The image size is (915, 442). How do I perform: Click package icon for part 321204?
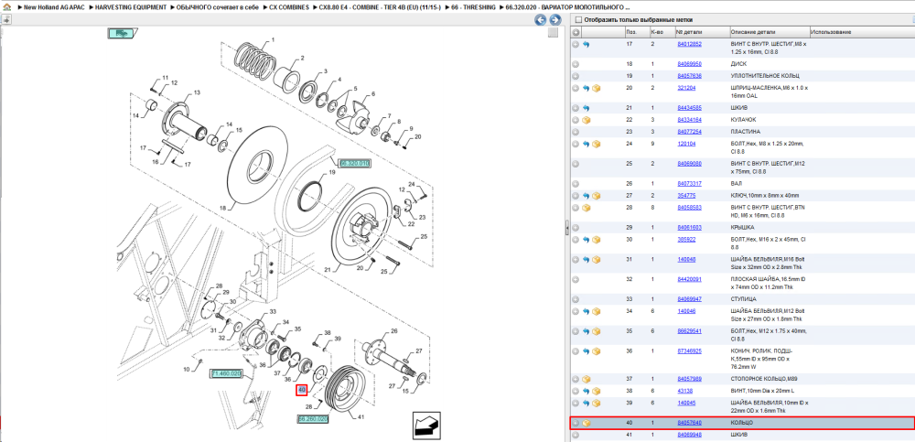(x=597, y=88)
